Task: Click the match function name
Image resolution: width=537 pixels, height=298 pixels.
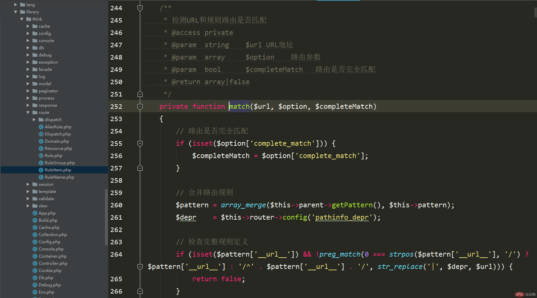Action: pyautogui.click(x=239, y=106)
